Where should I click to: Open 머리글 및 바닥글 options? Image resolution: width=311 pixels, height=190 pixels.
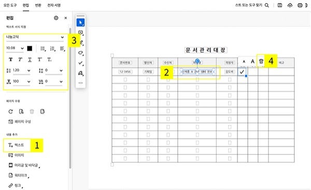coord(24,165)
